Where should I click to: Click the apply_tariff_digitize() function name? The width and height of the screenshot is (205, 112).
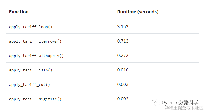point(35,99)
